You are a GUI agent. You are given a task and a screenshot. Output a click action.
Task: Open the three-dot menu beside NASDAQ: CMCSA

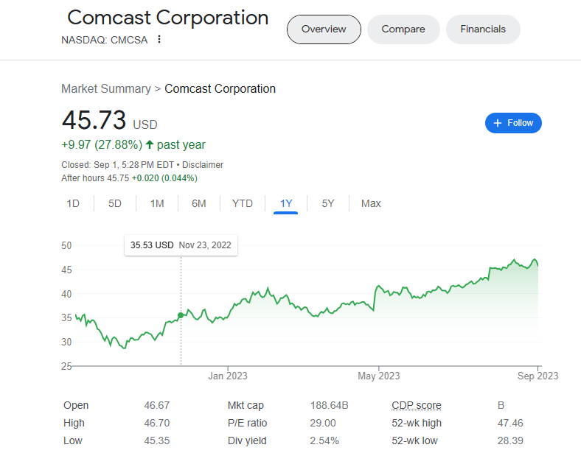(159, 39)
